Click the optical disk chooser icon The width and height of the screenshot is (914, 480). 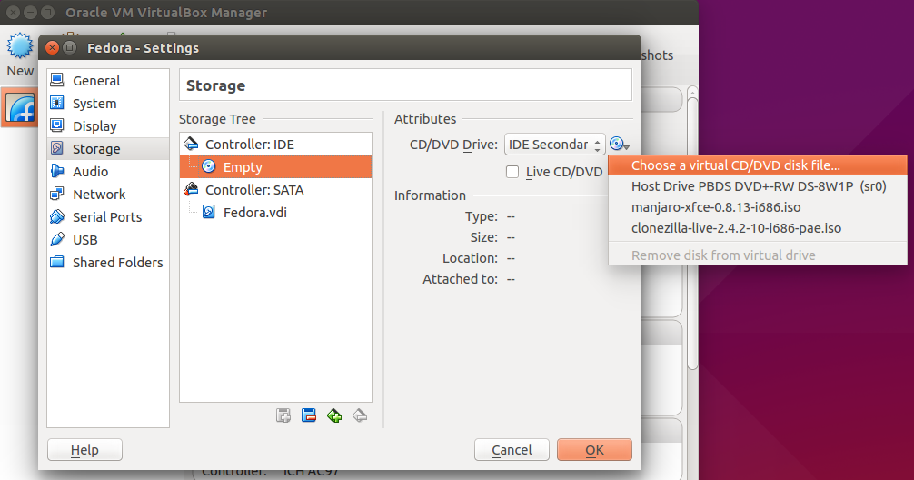coord(619,144)
